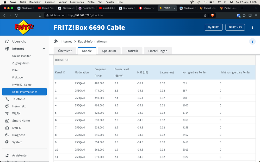Click the Internet globe icon in sidebar
The width and height of the screenshot is (260, 162).
pyautogui.click(x=7, y=49)
